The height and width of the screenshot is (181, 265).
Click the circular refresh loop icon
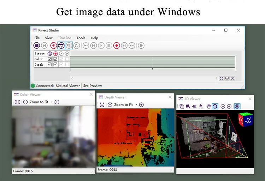77,46
